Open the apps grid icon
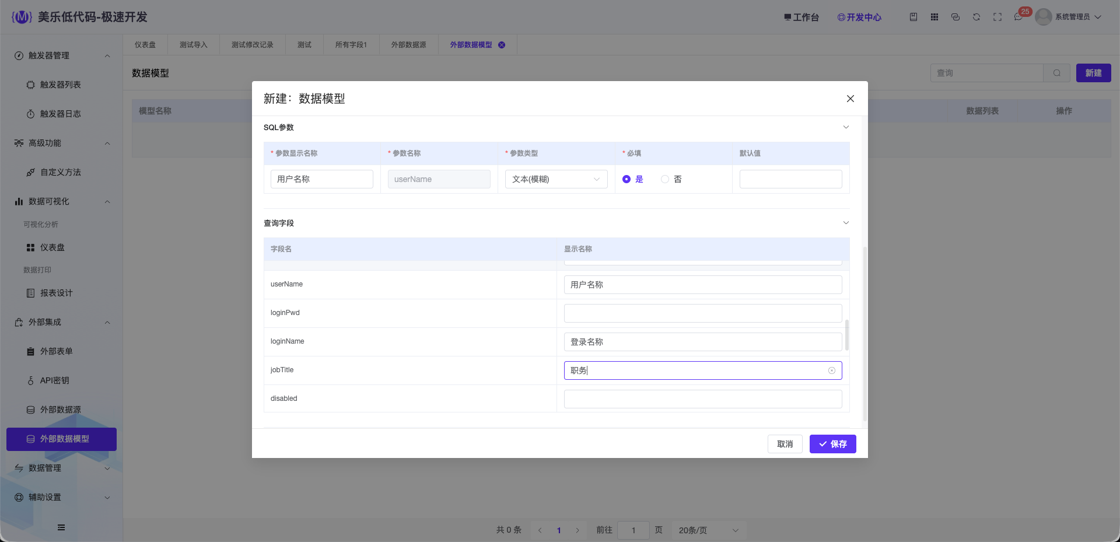Viewport: 1120px width, 542px height. (935, 17)
